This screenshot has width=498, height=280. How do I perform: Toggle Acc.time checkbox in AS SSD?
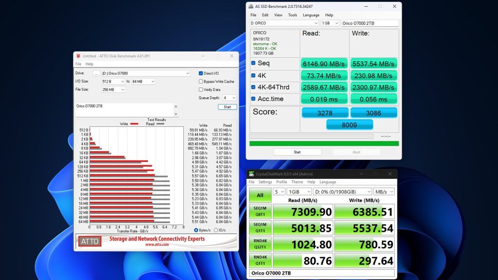(x=253, y=99)
